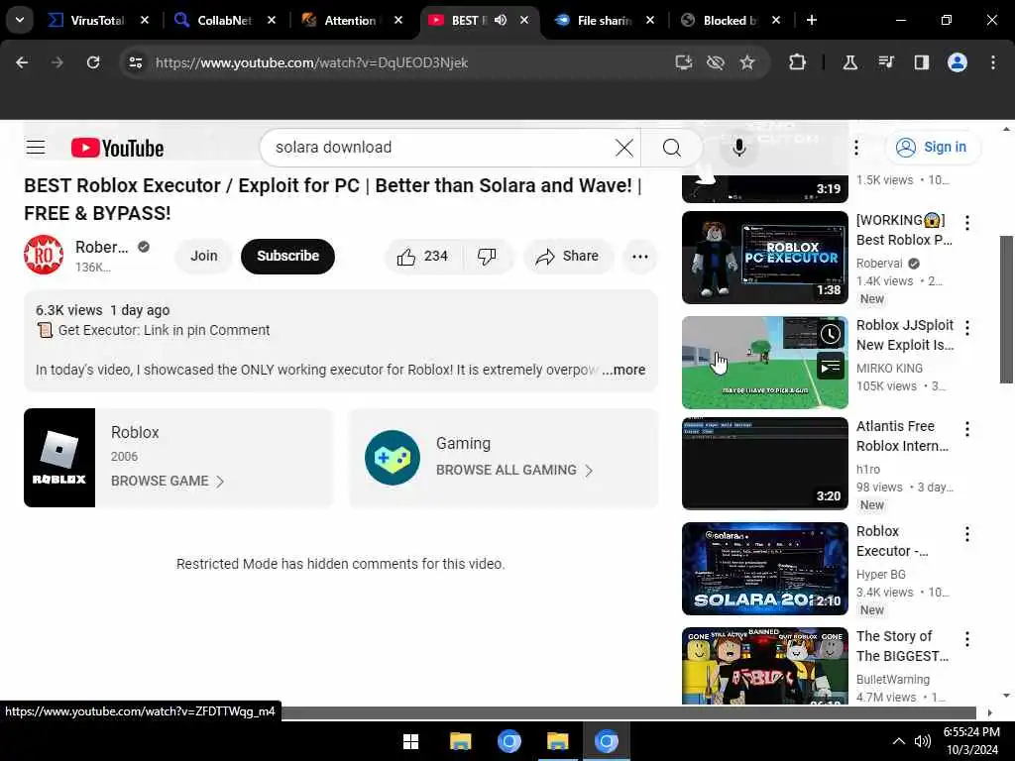The width and height of the screenshot is (1015, 761).
Task: Go back to the previous page
Action: click(22, 62)
